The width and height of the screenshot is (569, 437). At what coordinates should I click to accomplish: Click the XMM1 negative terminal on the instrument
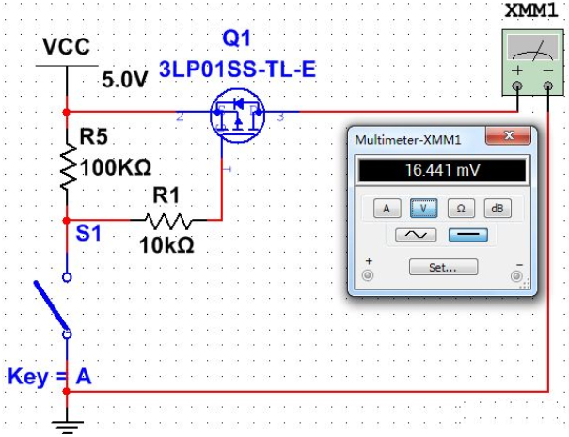tap(548, 87)
